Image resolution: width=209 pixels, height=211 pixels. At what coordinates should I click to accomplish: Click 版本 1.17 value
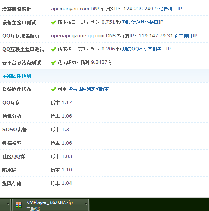coord(61,103)
